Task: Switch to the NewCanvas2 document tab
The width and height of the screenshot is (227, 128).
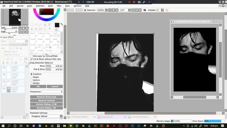Action: [112, 117]
